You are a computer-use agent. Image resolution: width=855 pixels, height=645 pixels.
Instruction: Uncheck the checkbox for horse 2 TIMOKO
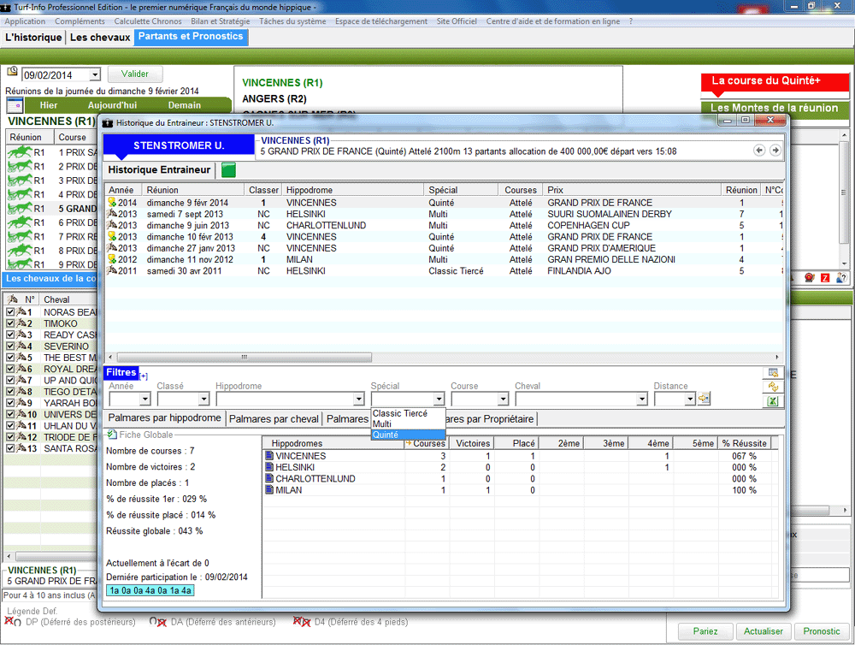[x=10, y=324]
